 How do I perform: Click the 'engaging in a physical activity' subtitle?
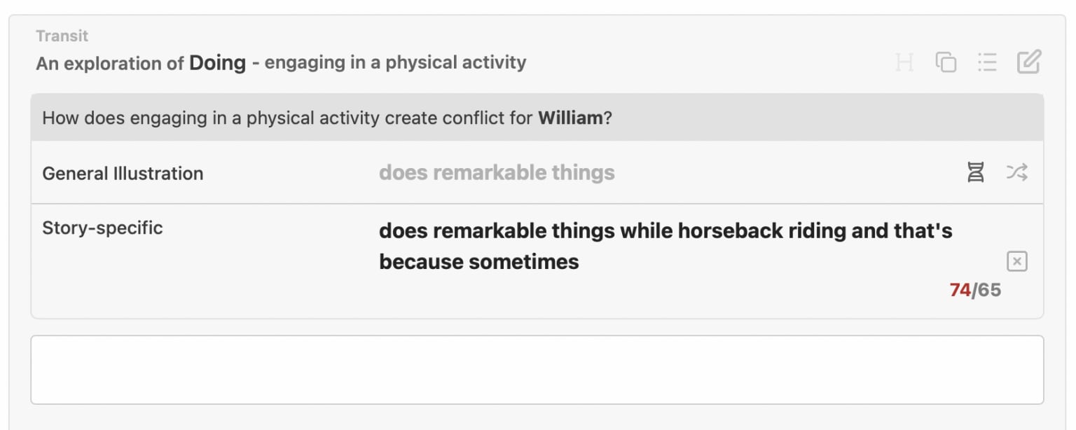point(395,63)
